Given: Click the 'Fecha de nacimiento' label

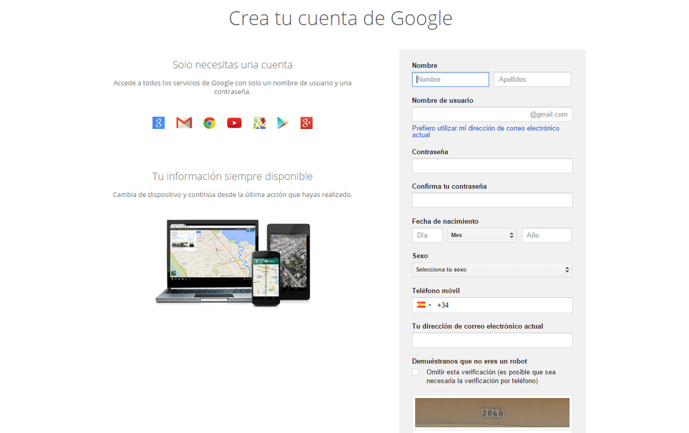Looking at the screenshot, I should [445, 221].
